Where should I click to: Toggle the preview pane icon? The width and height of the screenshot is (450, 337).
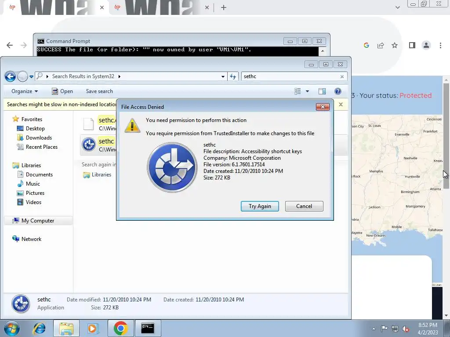tap(322, 91)
